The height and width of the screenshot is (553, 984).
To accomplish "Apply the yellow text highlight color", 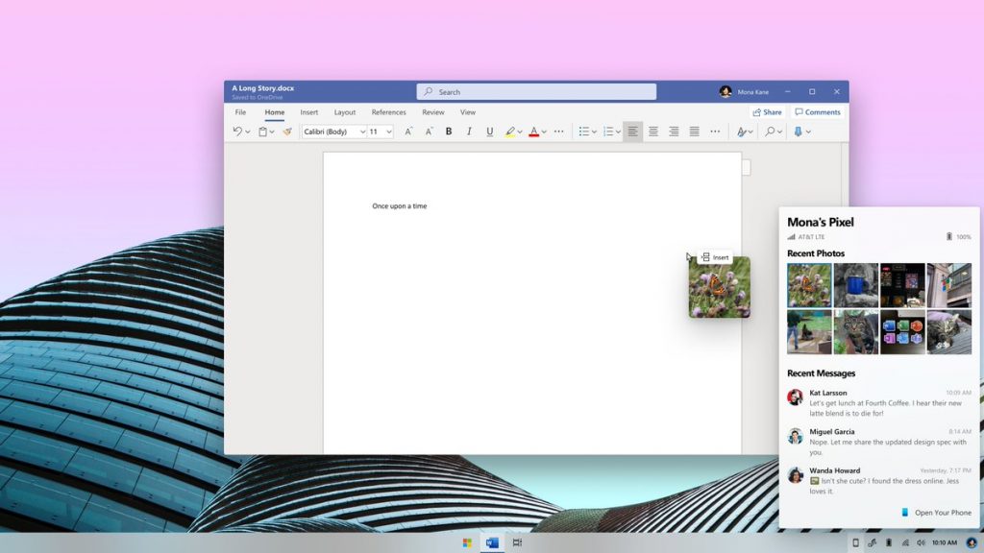I will (x=509, y=131).
